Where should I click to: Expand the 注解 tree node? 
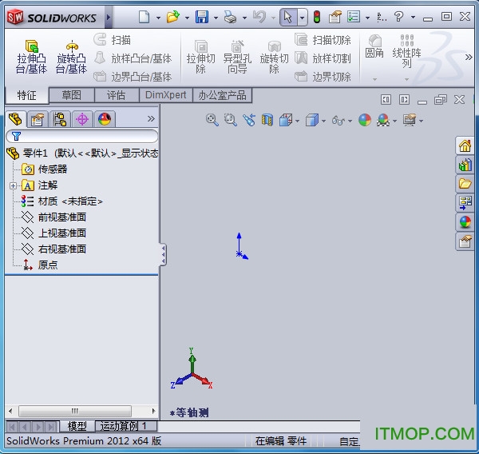click(13, 185)
